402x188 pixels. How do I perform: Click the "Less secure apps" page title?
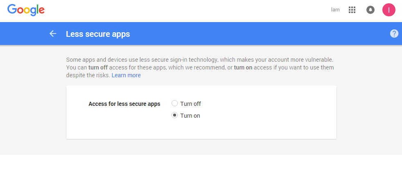[98, 34]
